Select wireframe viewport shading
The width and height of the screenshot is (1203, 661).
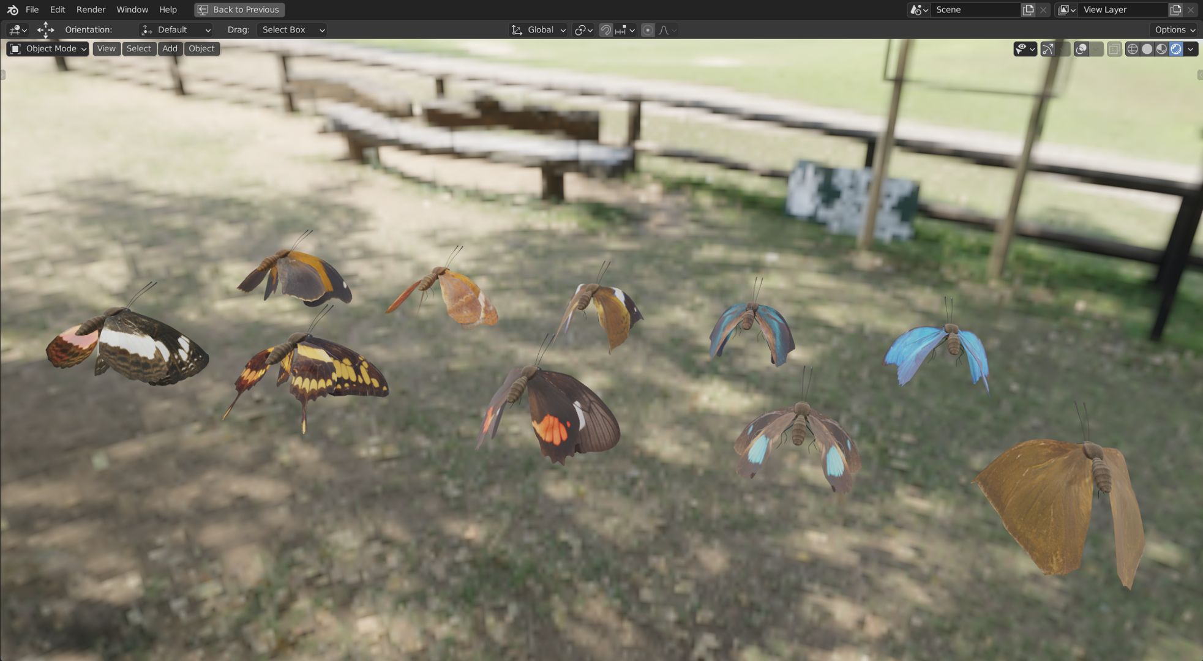point(1133,49)
